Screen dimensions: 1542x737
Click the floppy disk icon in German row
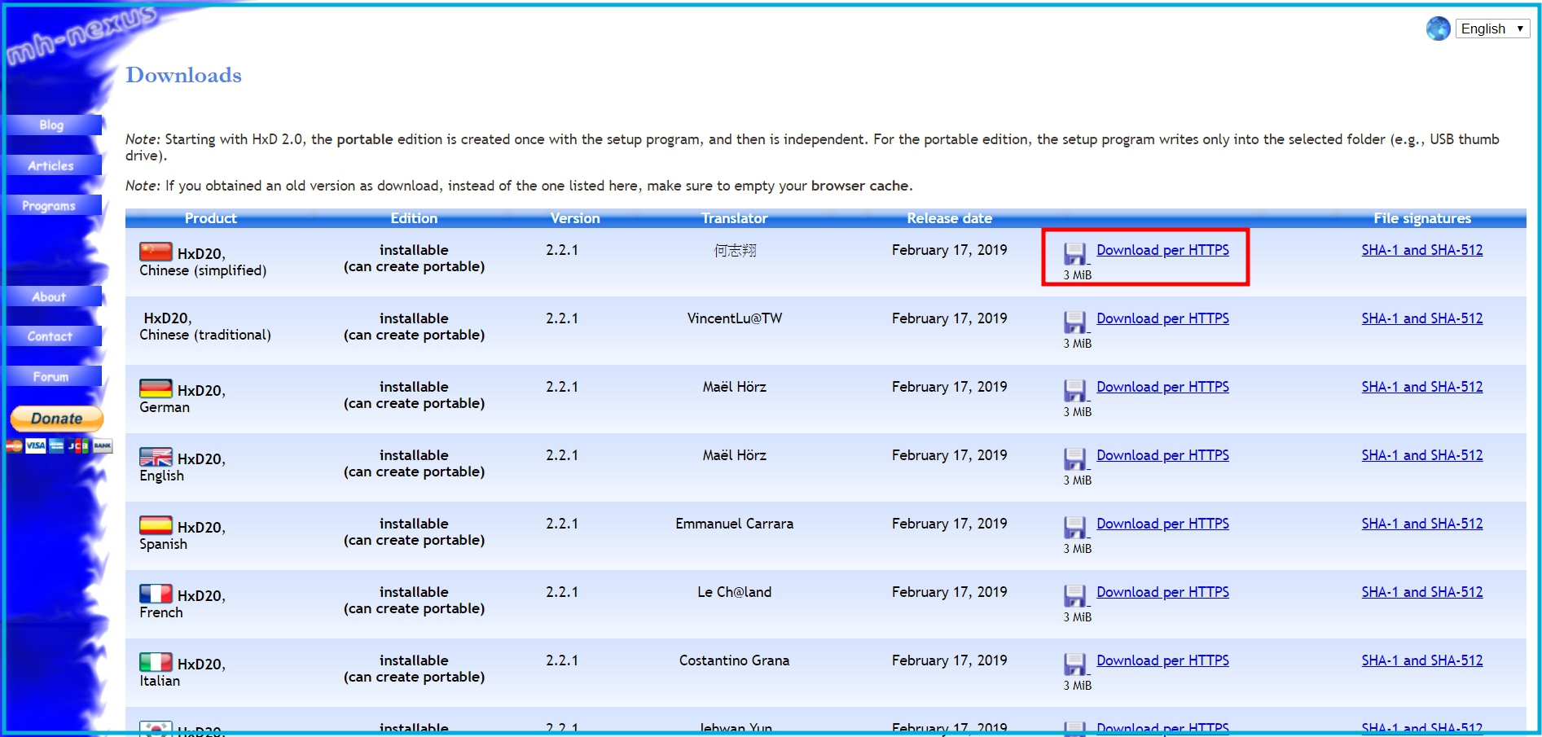(x=1075, y=390)
